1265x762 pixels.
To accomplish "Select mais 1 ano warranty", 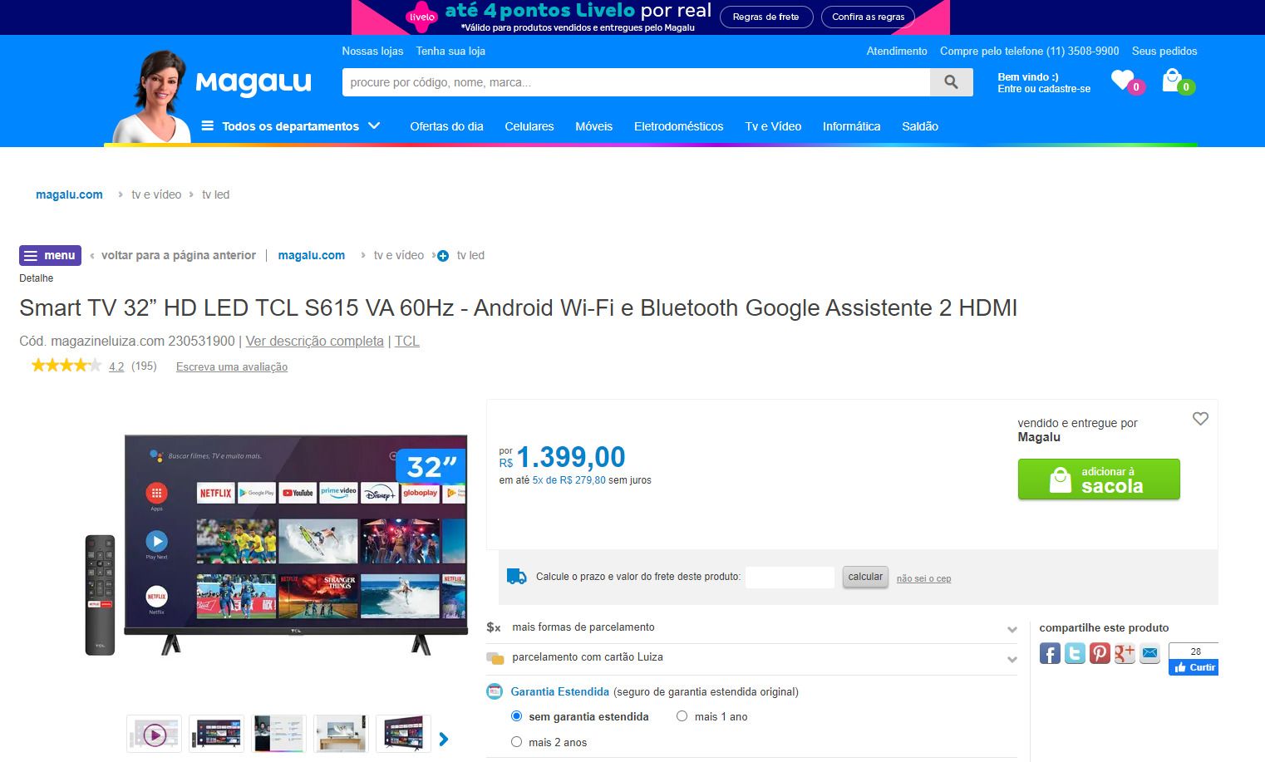I will pyautogui.click(x=682, y=716).
